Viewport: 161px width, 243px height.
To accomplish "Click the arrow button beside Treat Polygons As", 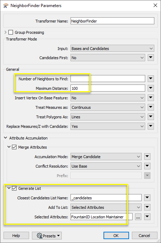I will point(151,117).
